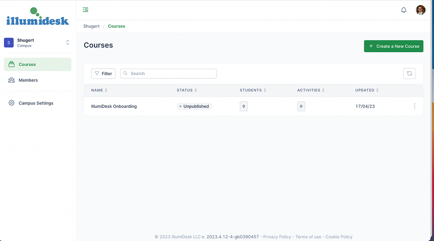Image resolution: width=434 pixels, height=241 pixels.
Task: Open the Terms of use link
Action: (x=308, y=237)
